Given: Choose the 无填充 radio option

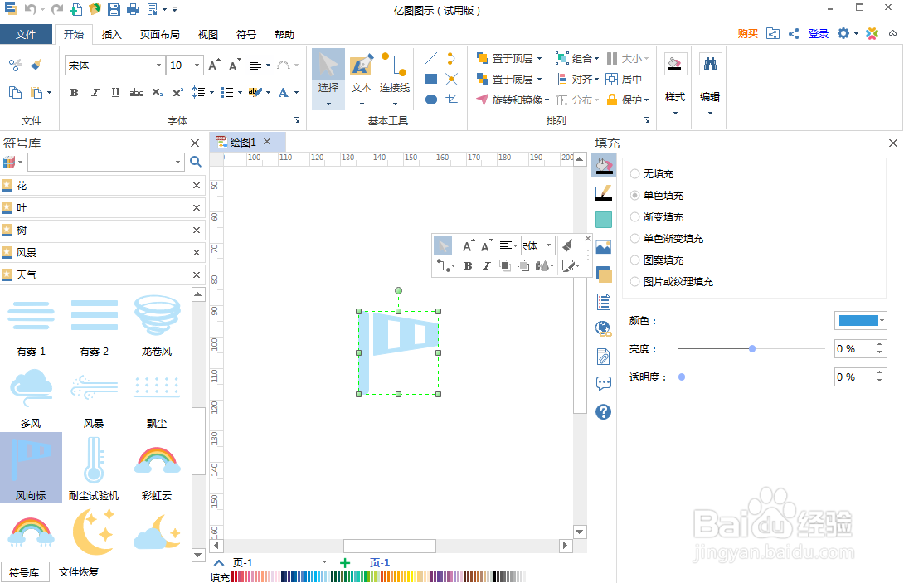Looking at the screenshot, I should coord(636,173).
